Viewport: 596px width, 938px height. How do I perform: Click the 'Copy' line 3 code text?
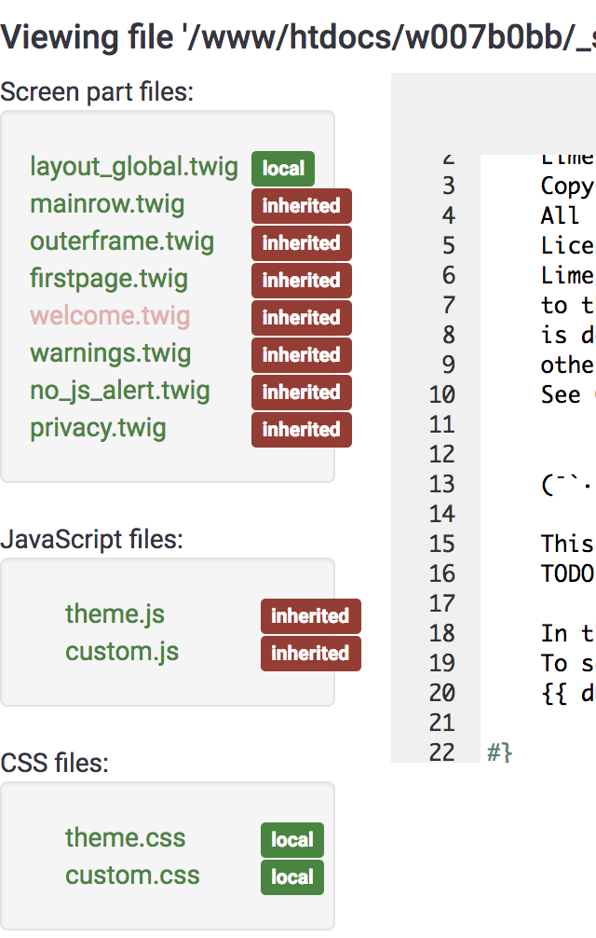567,186
